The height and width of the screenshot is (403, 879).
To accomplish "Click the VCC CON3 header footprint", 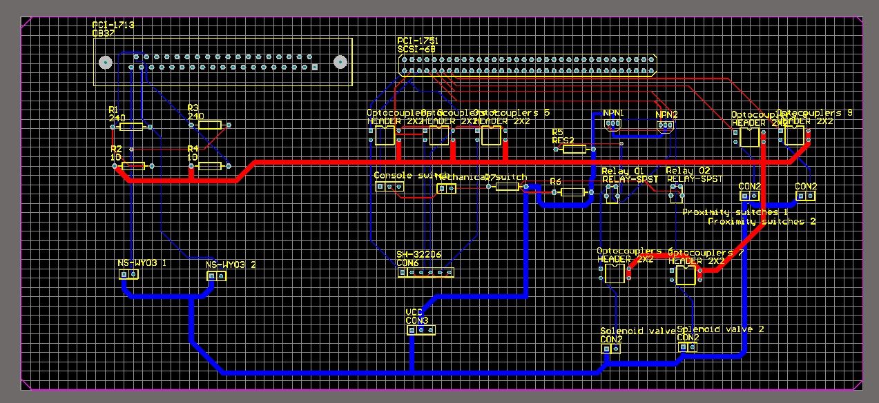I will pyautogui.click(x=420, y=331).
